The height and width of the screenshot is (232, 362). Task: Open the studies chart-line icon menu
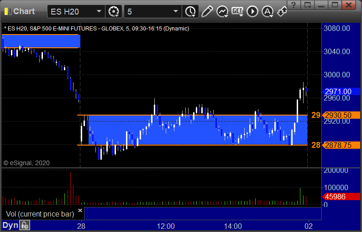pos(222,11)
